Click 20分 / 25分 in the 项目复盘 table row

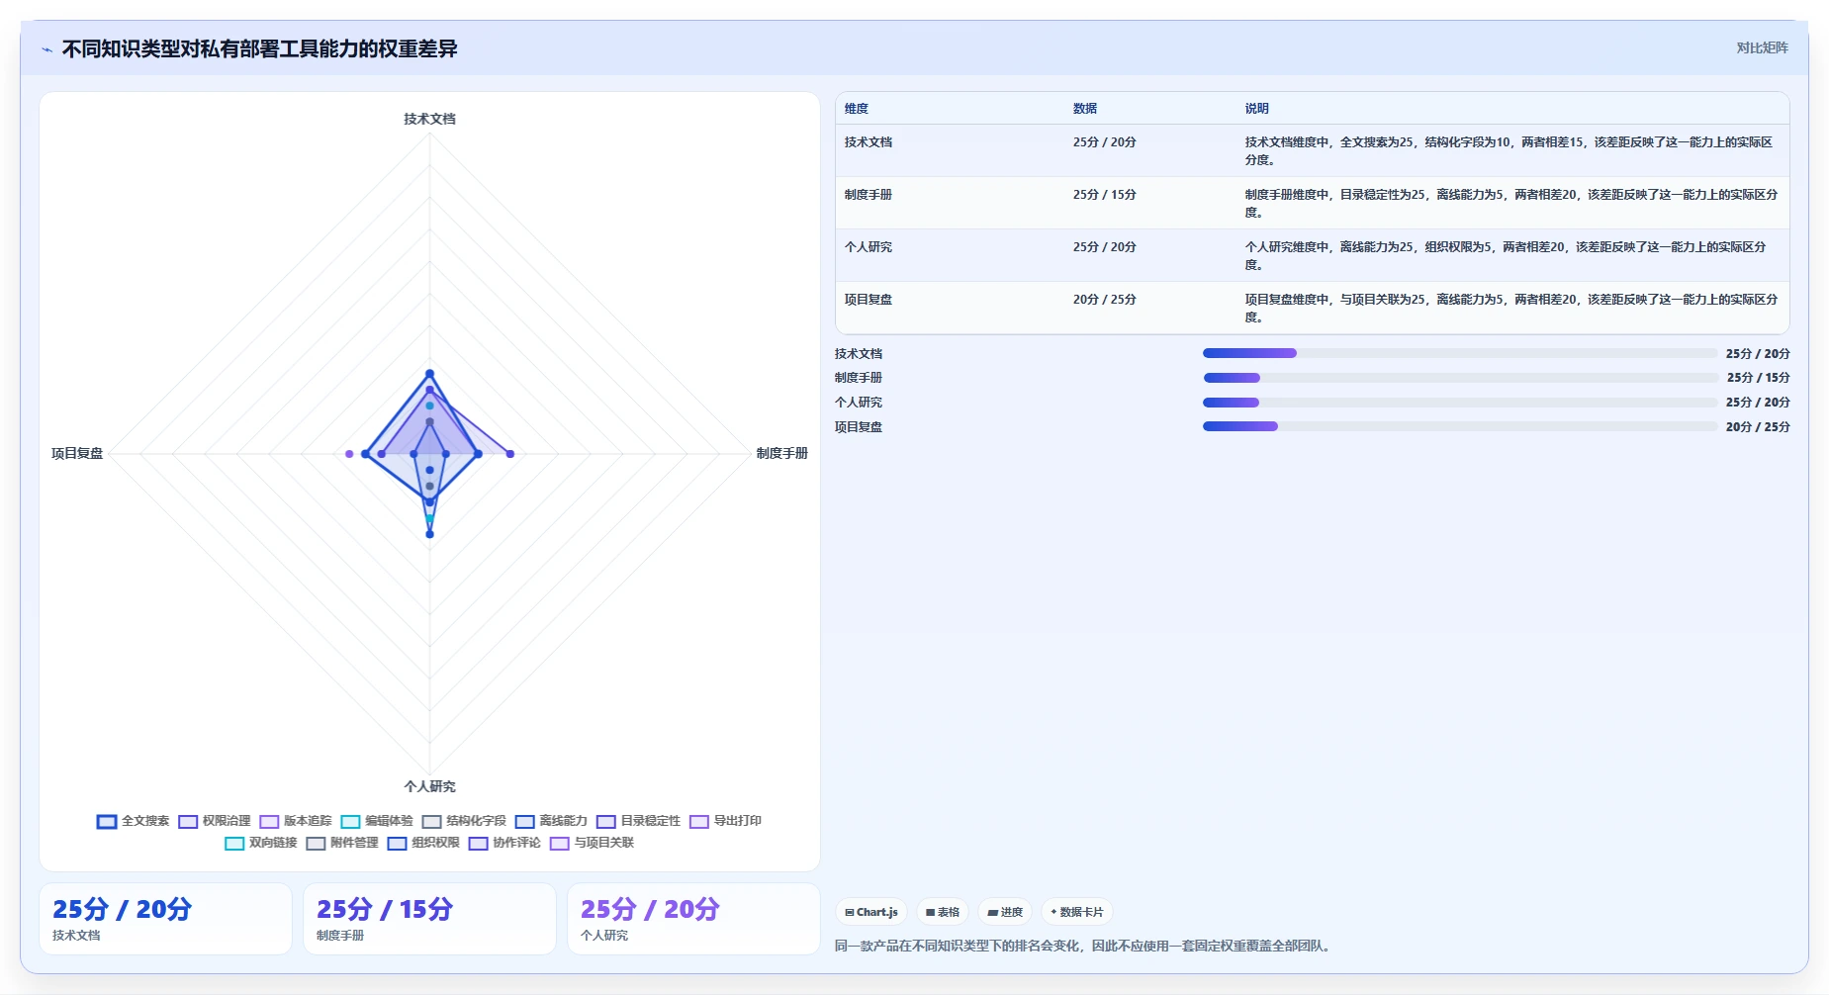tap(1104, 300)
